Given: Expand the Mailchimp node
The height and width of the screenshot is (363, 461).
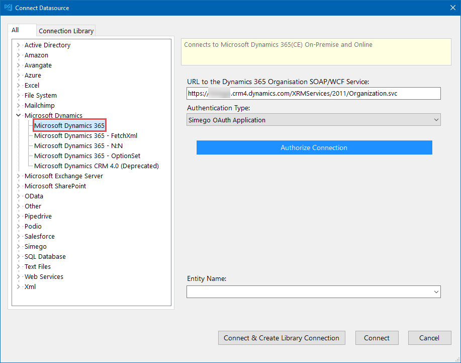Looking at the screenshot, I should coord(18,105).
